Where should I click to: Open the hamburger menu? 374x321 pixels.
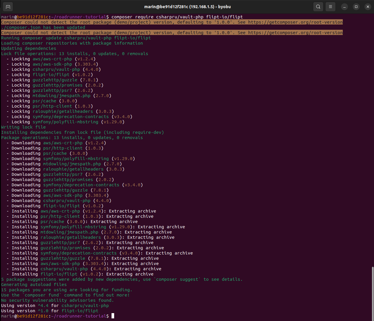point(330,7)
